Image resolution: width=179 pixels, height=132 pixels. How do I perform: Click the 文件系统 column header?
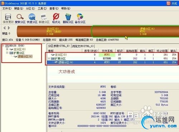pos(107,51)
